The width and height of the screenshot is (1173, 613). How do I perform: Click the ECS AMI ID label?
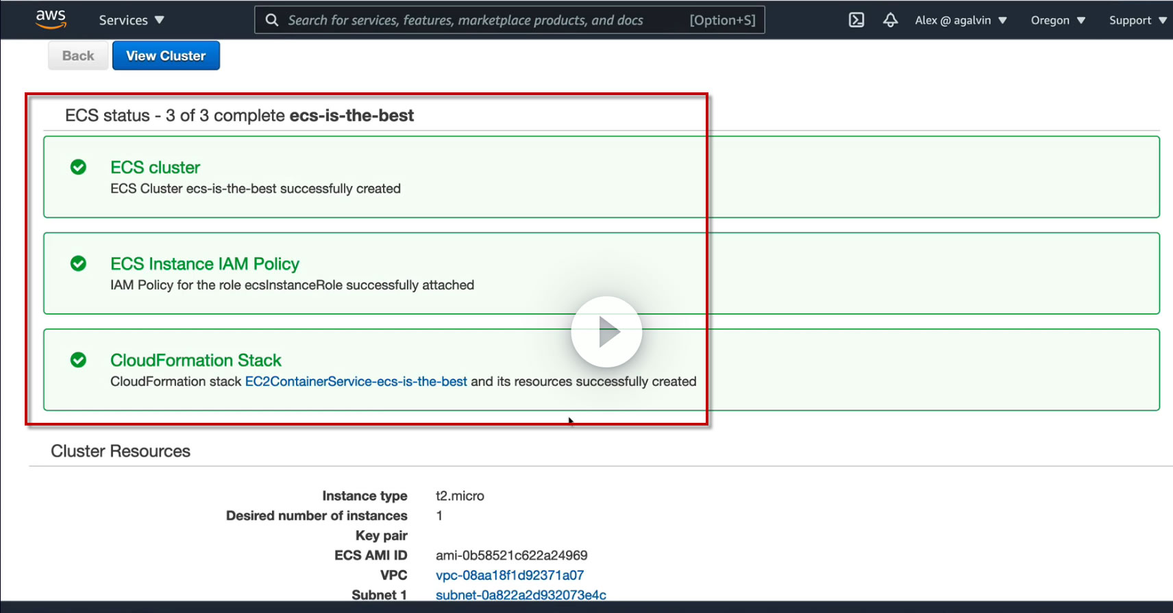tap(371, 556)
